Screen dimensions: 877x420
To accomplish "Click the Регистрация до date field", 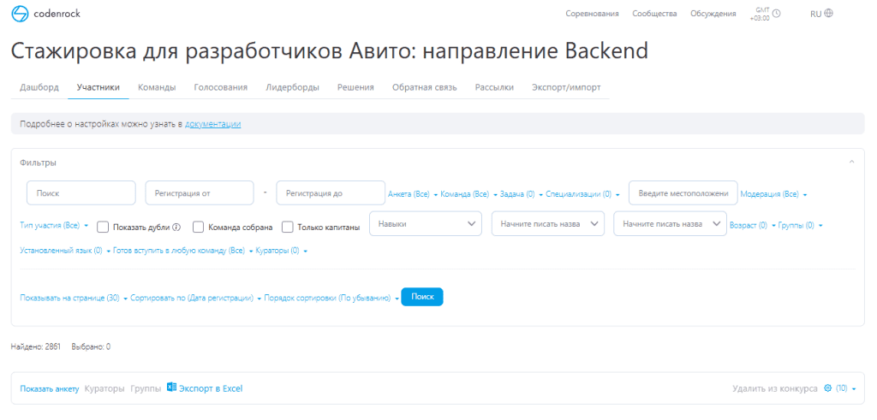I will coord(331,192).
